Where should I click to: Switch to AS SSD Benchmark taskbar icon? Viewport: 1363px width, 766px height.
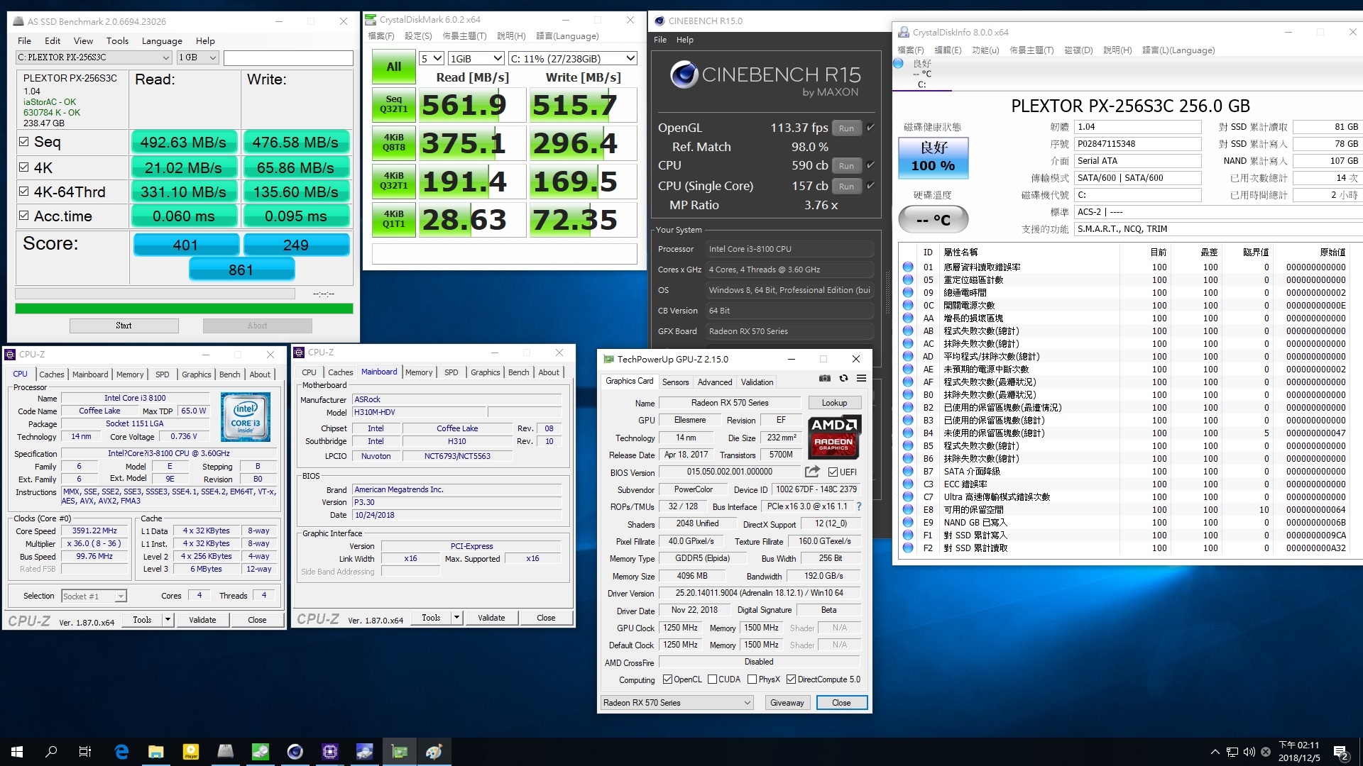point(226,752)
